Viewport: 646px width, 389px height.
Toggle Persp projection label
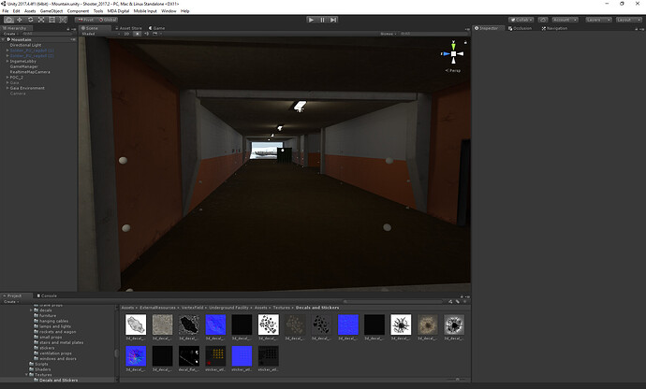coord(453,71)
